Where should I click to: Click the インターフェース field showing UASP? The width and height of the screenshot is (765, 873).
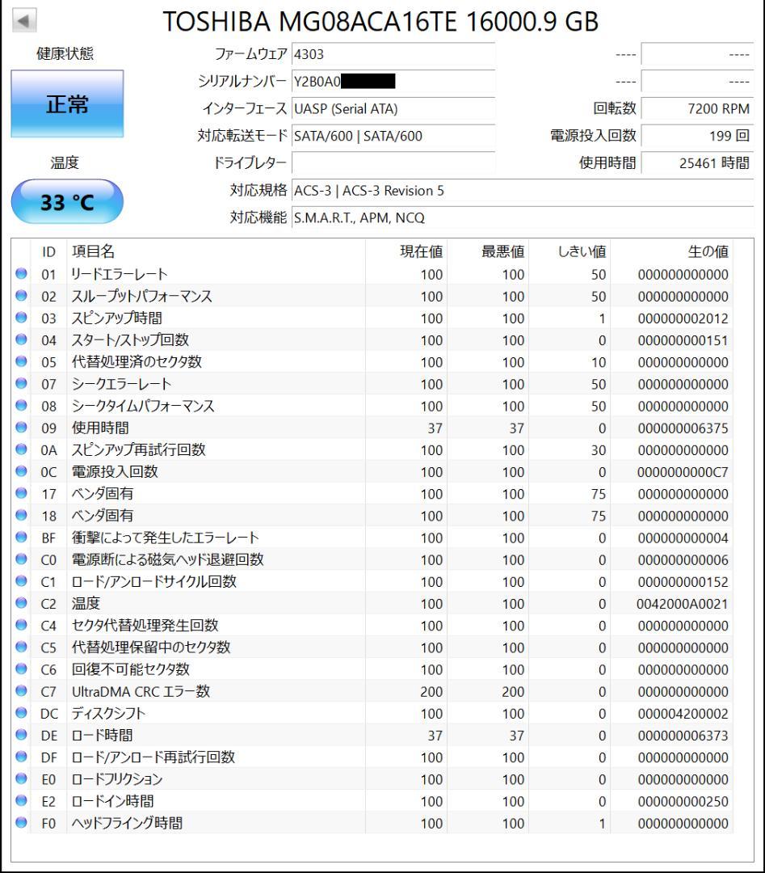point(392,109)
